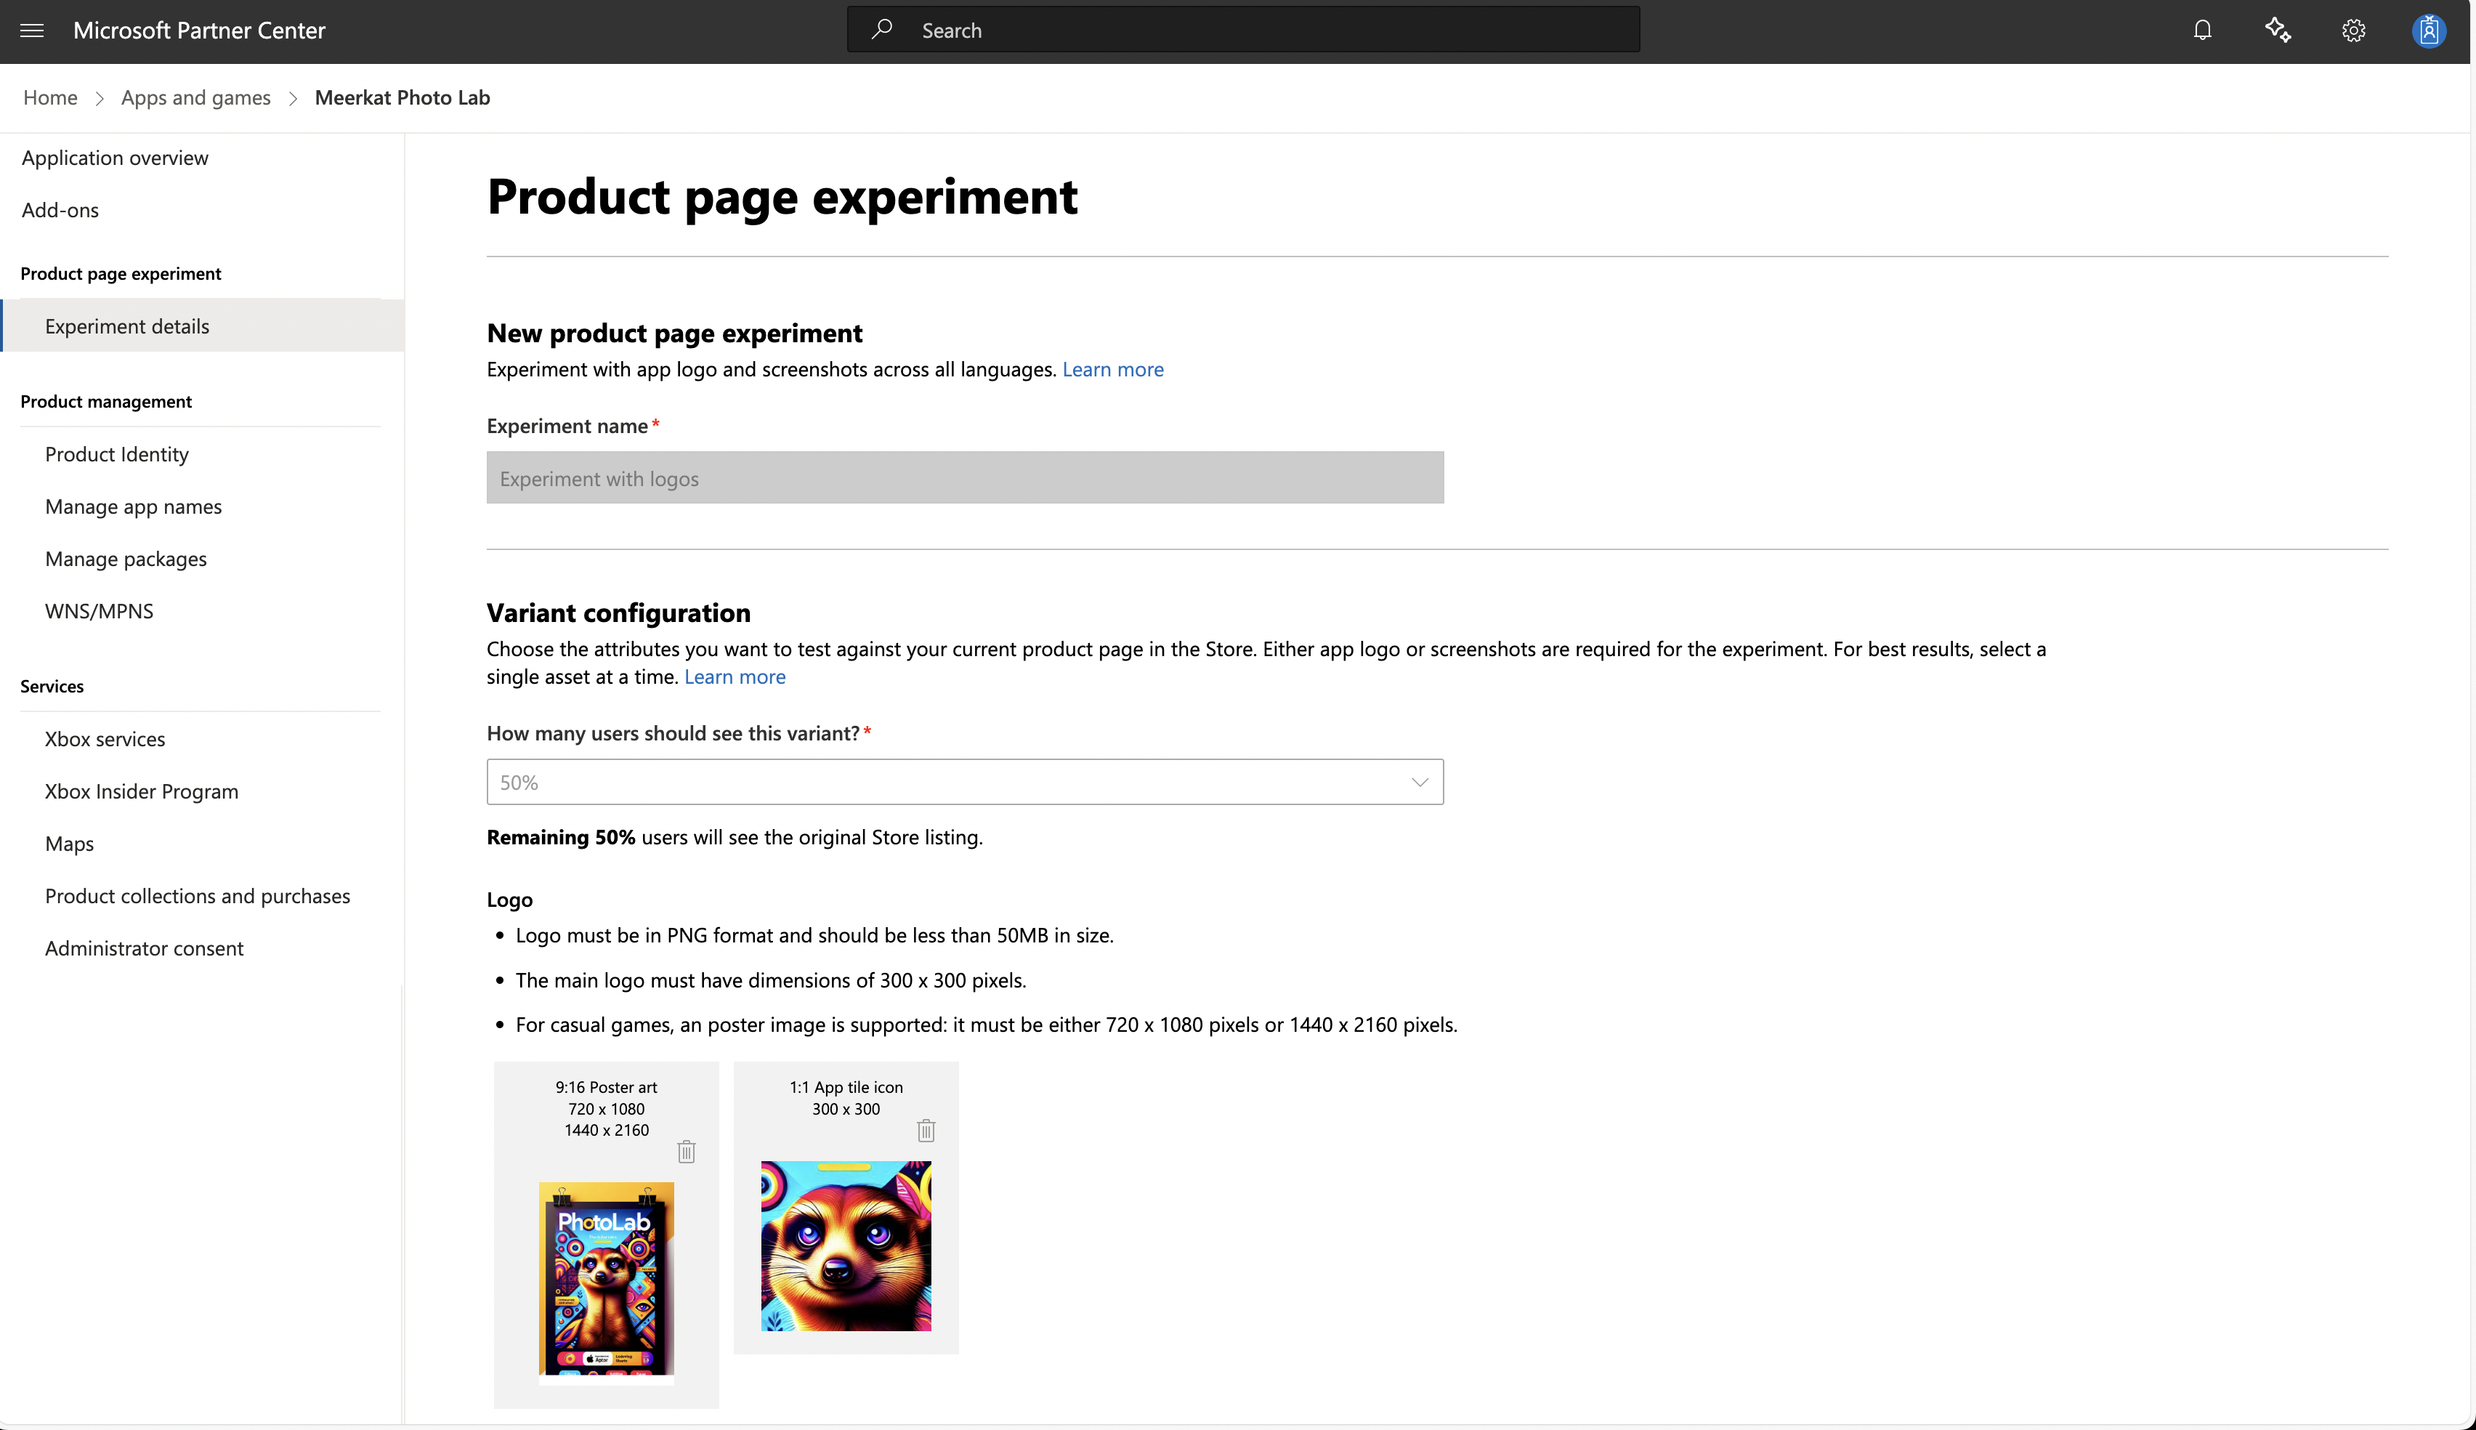Delete the 1:1 App tile icon image
The height and width of the screenshot is (1430, 2476).
(926, 1131)
